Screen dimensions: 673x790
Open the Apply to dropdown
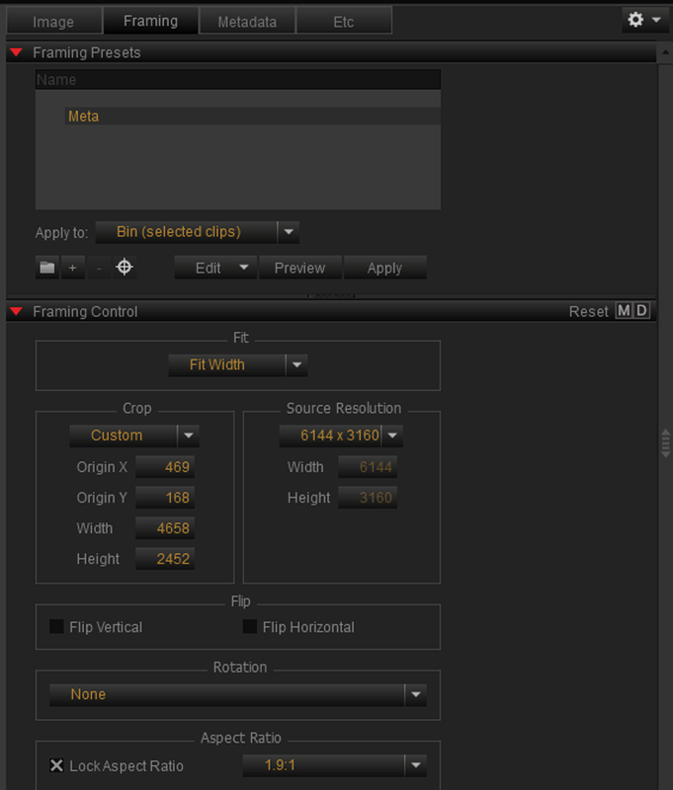(197, 232)
